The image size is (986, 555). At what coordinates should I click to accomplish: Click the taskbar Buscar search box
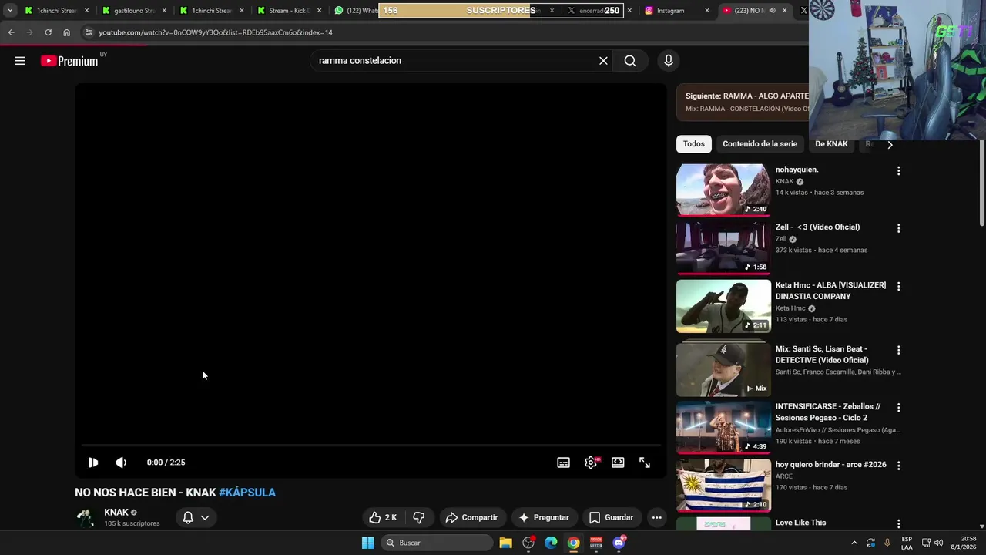click(x=436, y=543)
